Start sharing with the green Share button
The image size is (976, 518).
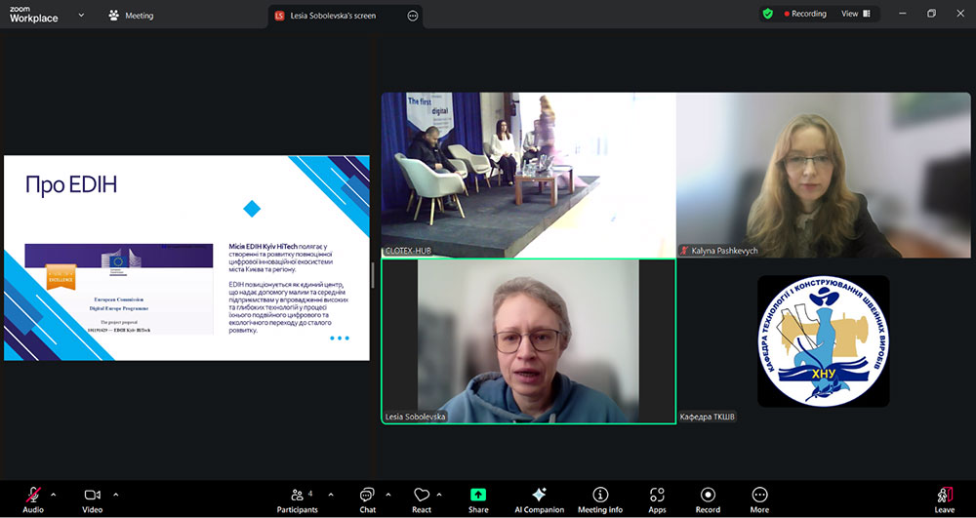click(x=478, y=498)
